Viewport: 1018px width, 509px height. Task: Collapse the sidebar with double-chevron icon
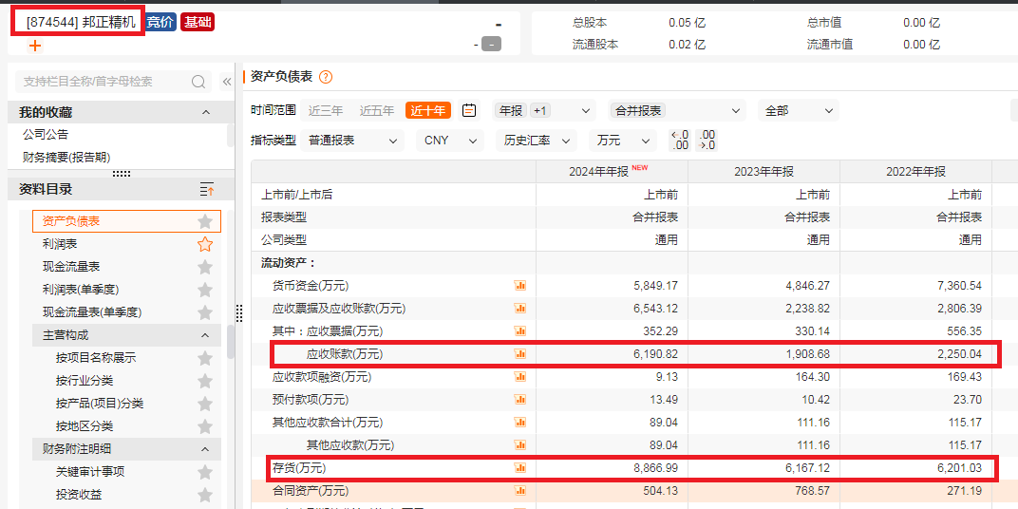pyautogui.click(x=227, y=82)
